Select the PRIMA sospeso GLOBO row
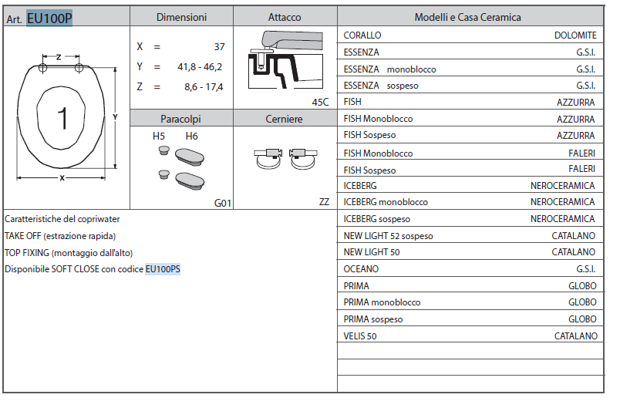This screenshot has width=620, height=408. (470, 319)
